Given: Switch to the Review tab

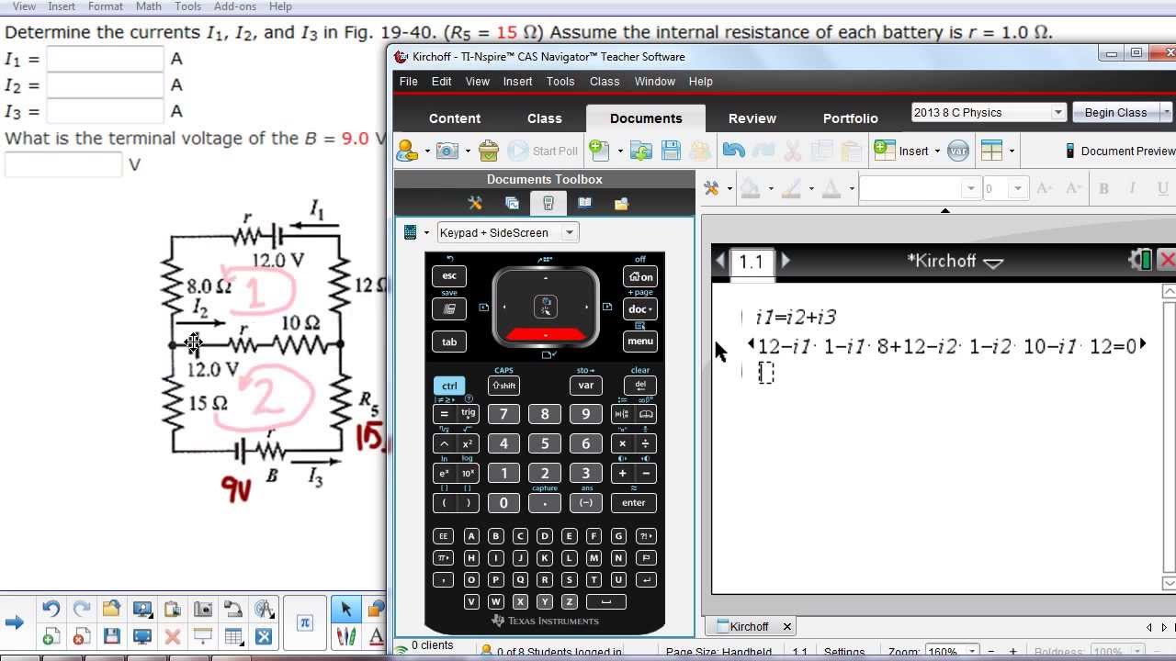Looking at the screenshot, I should coord(752,118).
